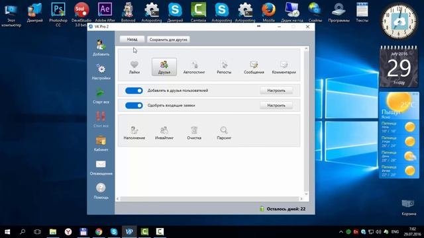Image resolution: width=424 pixels, height=238 pixels.
Task: Open the Инвайтинг tool
Action: pos(164,133)
